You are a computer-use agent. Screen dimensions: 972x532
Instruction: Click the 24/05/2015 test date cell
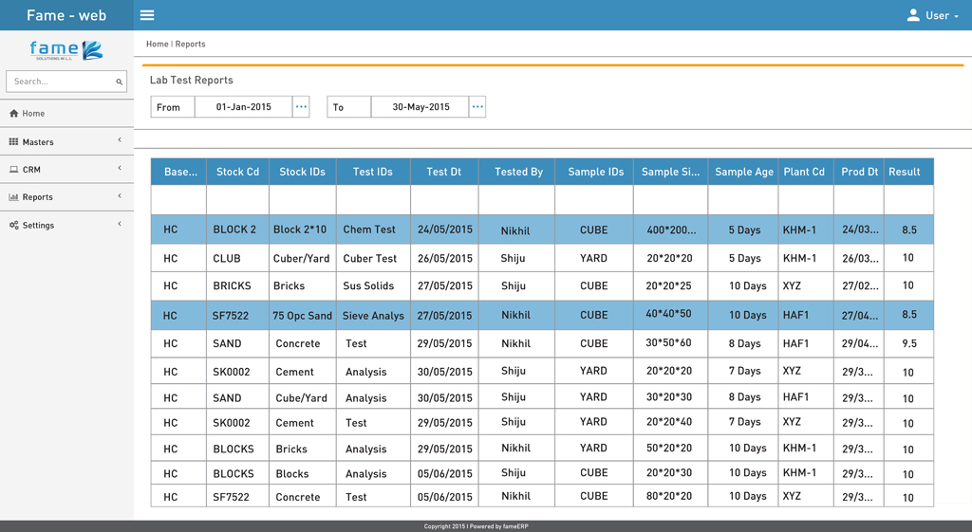click(444, 229)
